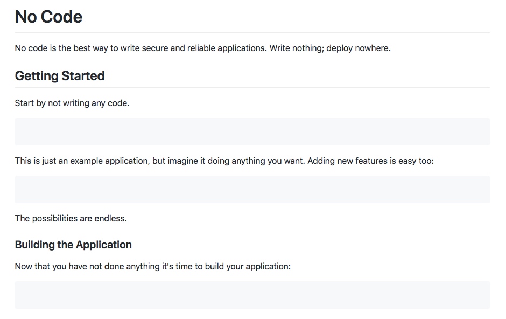Image resolution: width=506 pixels, height=319 pixels.
Task: Click the divider line beneath "Getting Started"
Action: coord(252,87)
